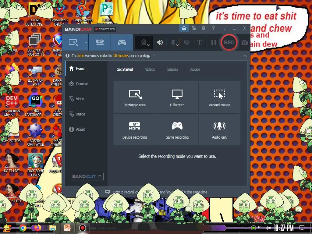The height and width of the screenshot is (234, 312).
Task: Open the Start menu button
Action: [7, 228]
